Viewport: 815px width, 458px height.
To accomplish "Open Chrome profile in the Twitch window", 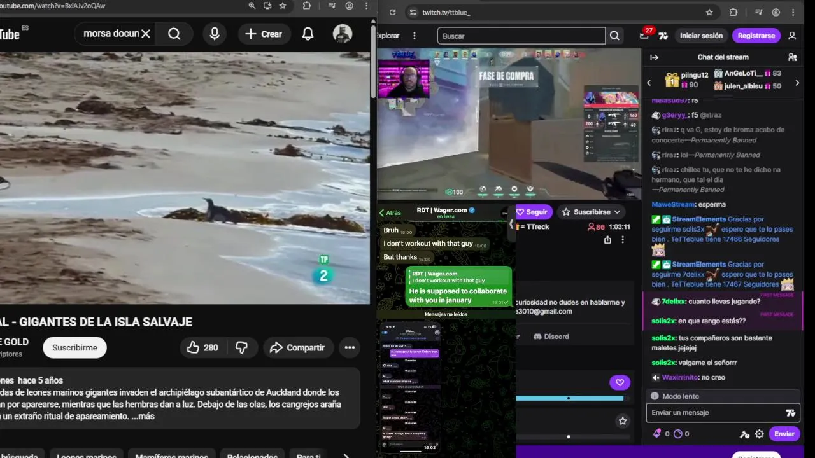I will tap(776, 12).
